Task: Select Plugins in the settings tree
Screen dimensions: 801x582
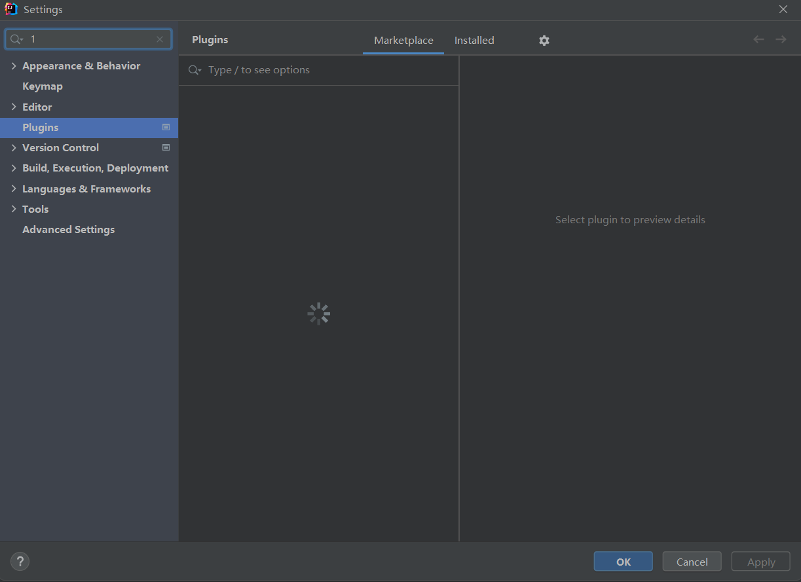Action: tap(41, 128)
